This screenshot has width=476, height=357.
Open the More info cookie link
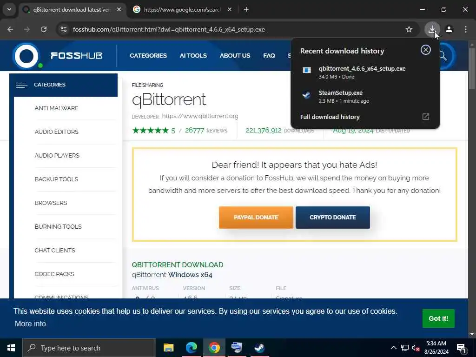click(30, 324)
